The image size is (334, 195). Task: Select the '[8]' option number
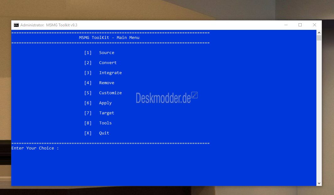[x=88, y=123]
